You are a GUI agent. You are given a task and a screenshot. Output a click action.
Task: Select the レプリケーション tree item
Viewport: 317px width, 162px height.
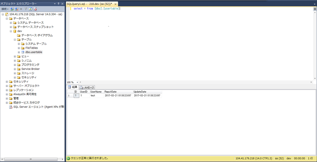[23, 90]
